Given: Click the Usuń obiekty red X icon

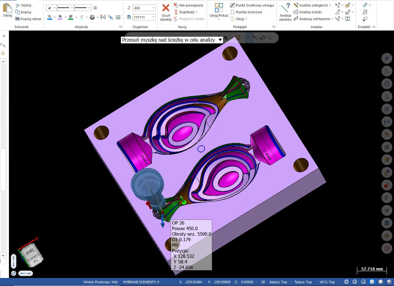Looking at the screenshot, I should tap(166, 8).
